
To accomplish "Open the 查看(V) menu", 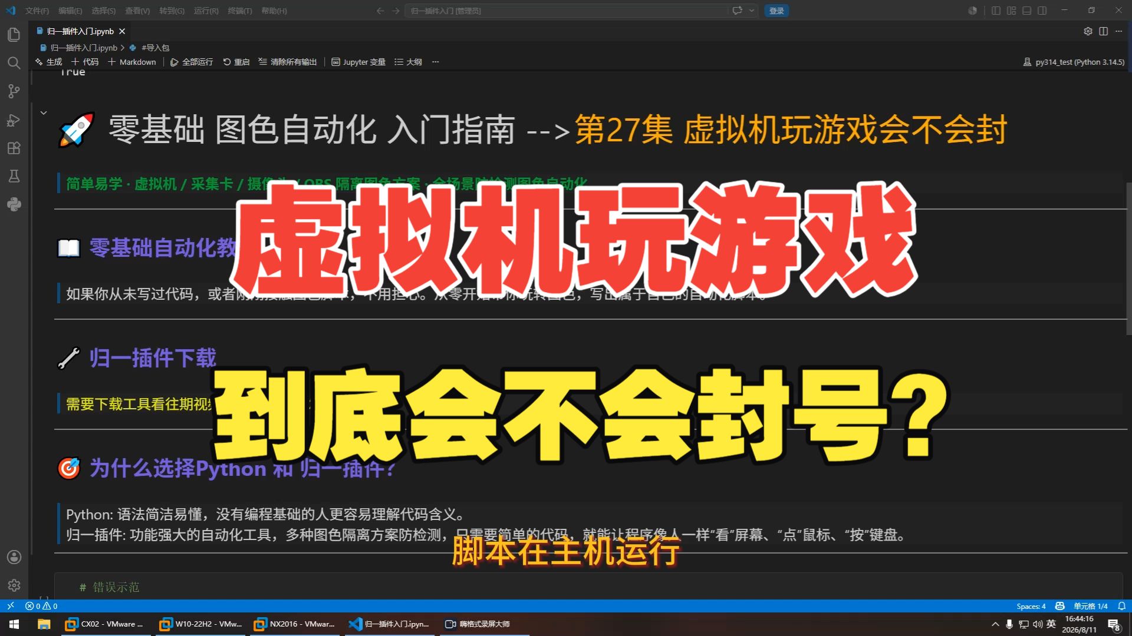I will click(x=137, y=11).
